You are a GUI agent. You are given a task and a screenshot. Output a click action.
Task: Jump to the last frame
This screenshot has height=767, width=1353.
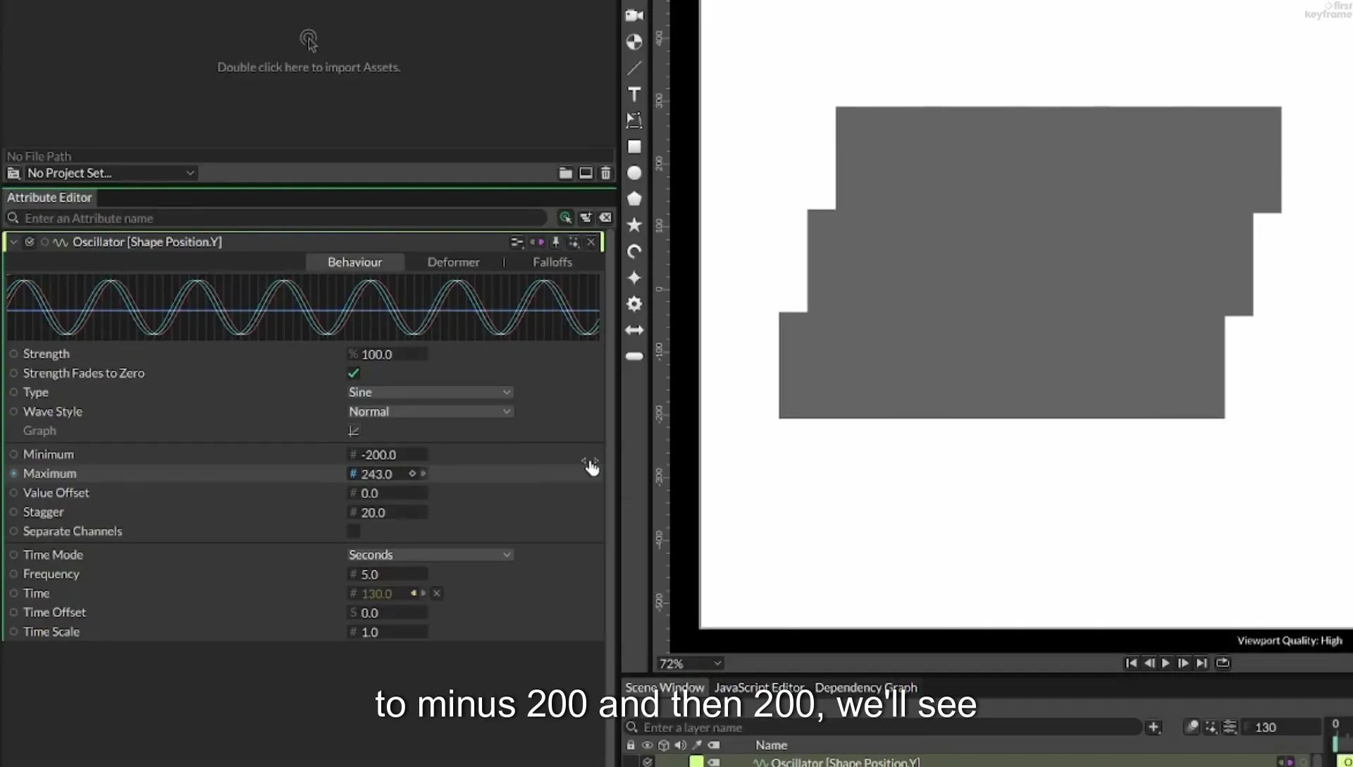(x=1201, y=663)
